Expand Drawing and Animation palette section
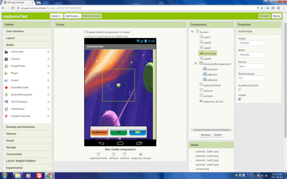 (x=27, y=127)
